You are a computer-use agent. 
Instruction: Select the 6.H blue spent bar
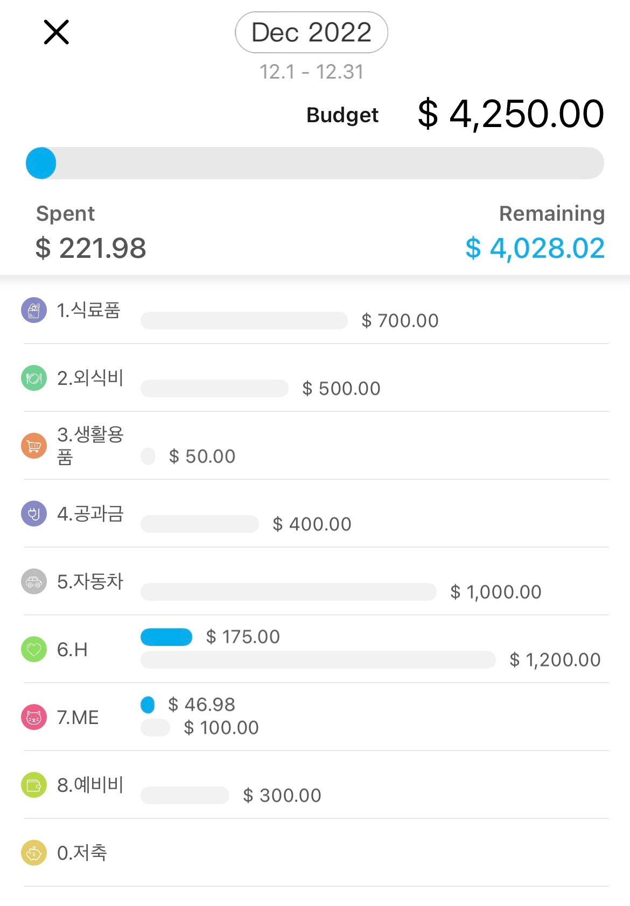166,637
